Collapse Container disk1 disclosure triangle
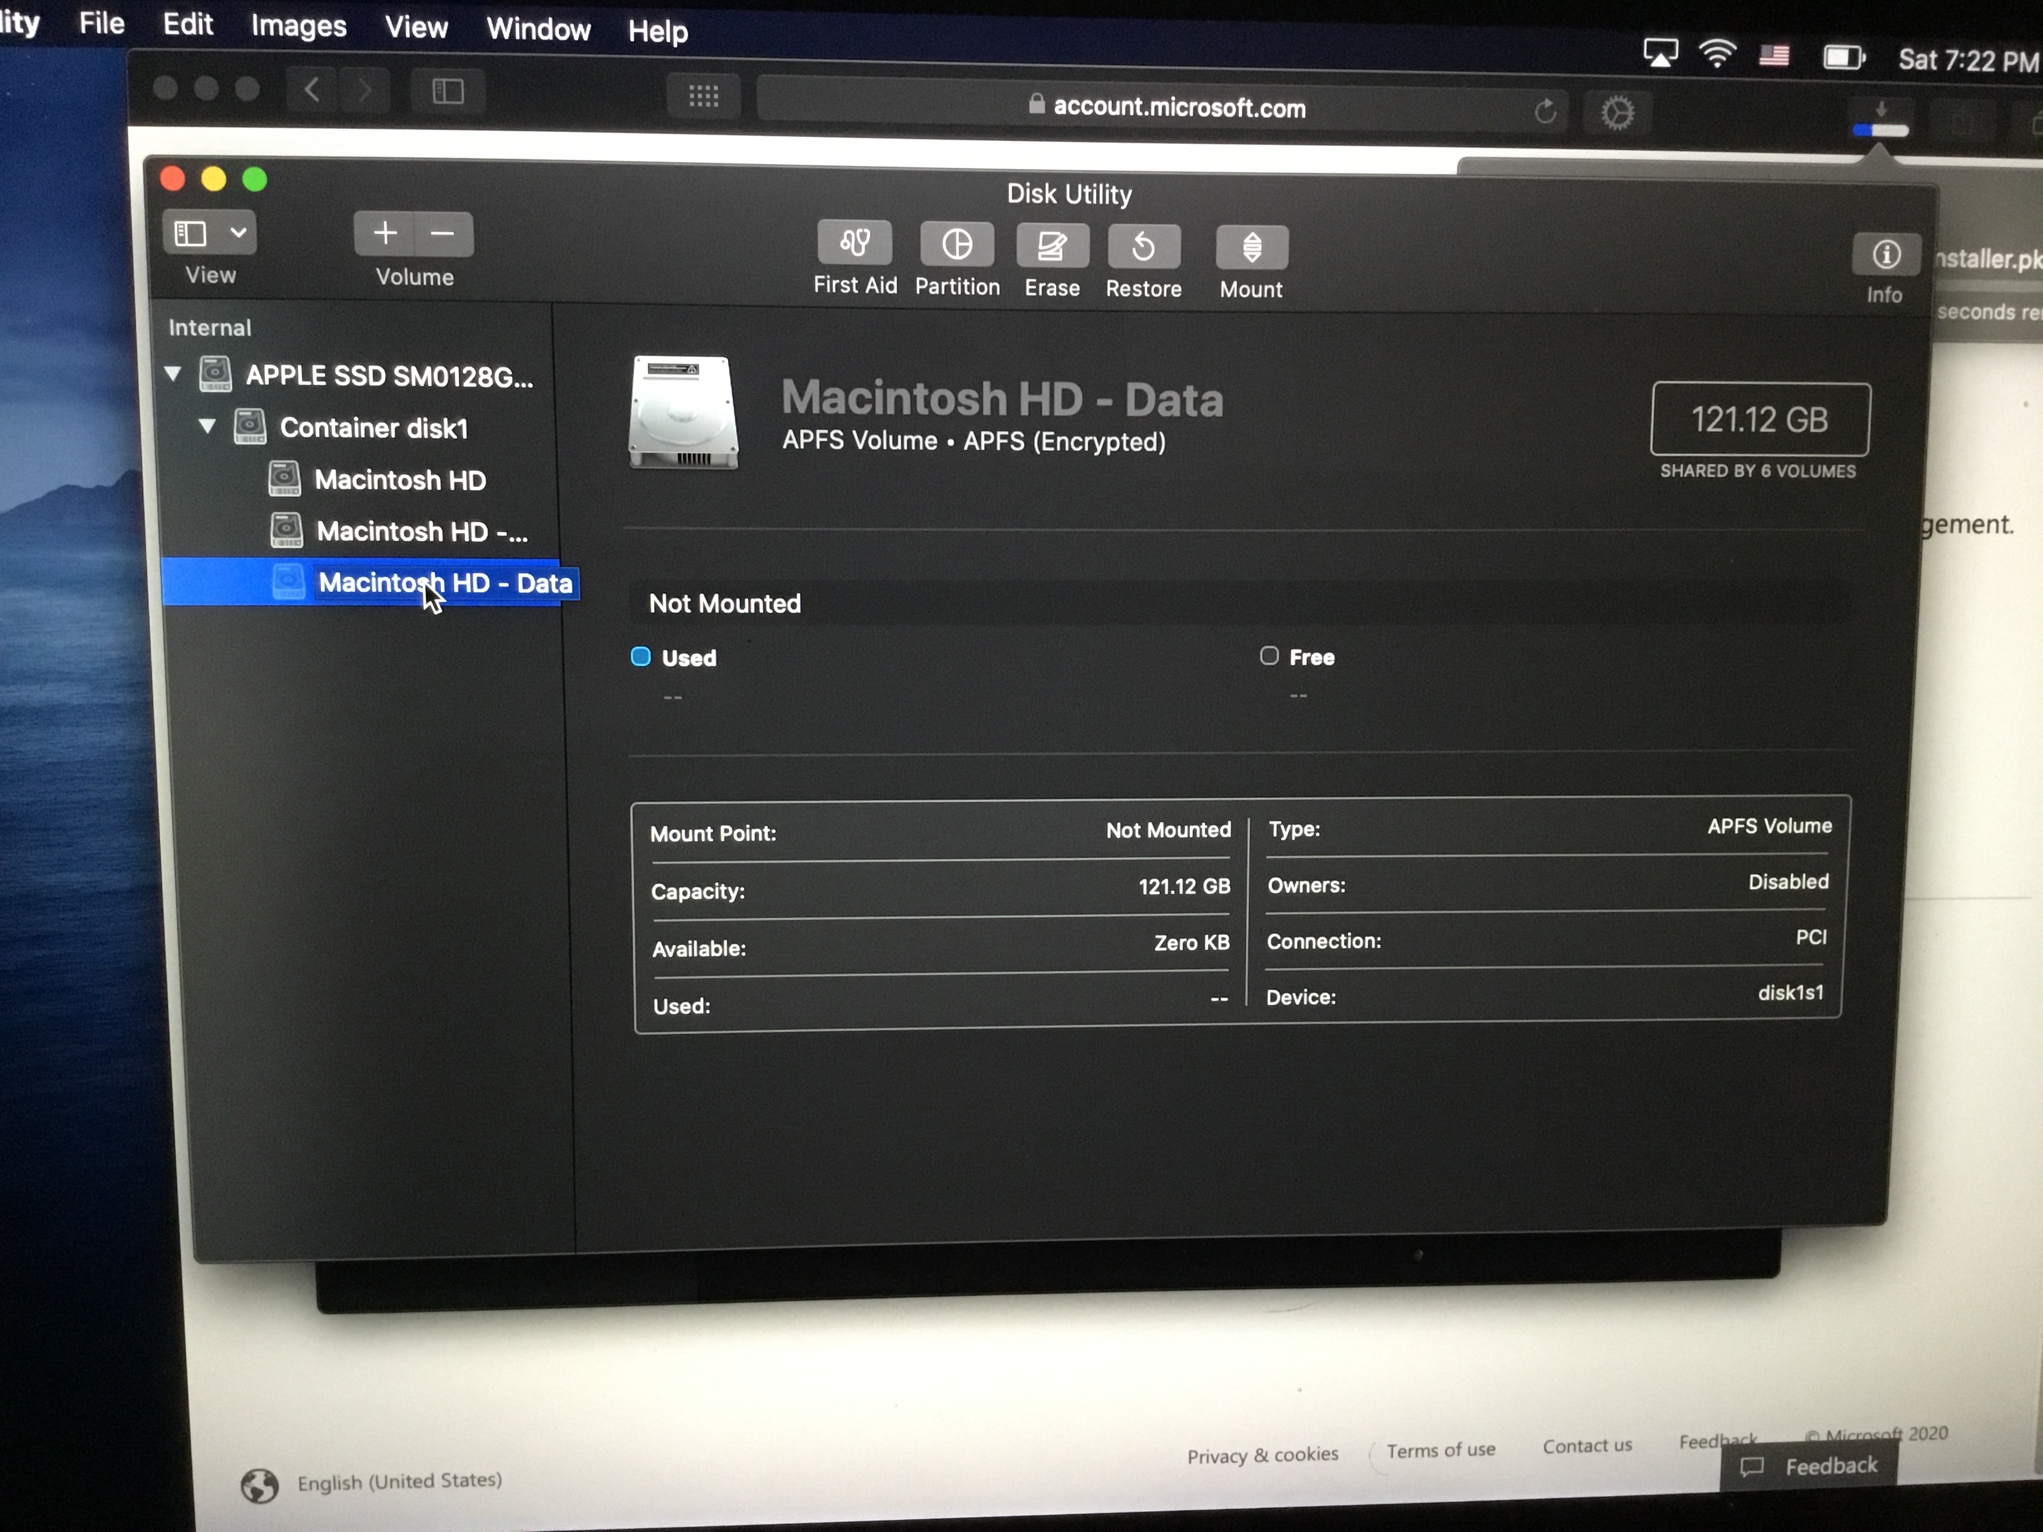 208,426
